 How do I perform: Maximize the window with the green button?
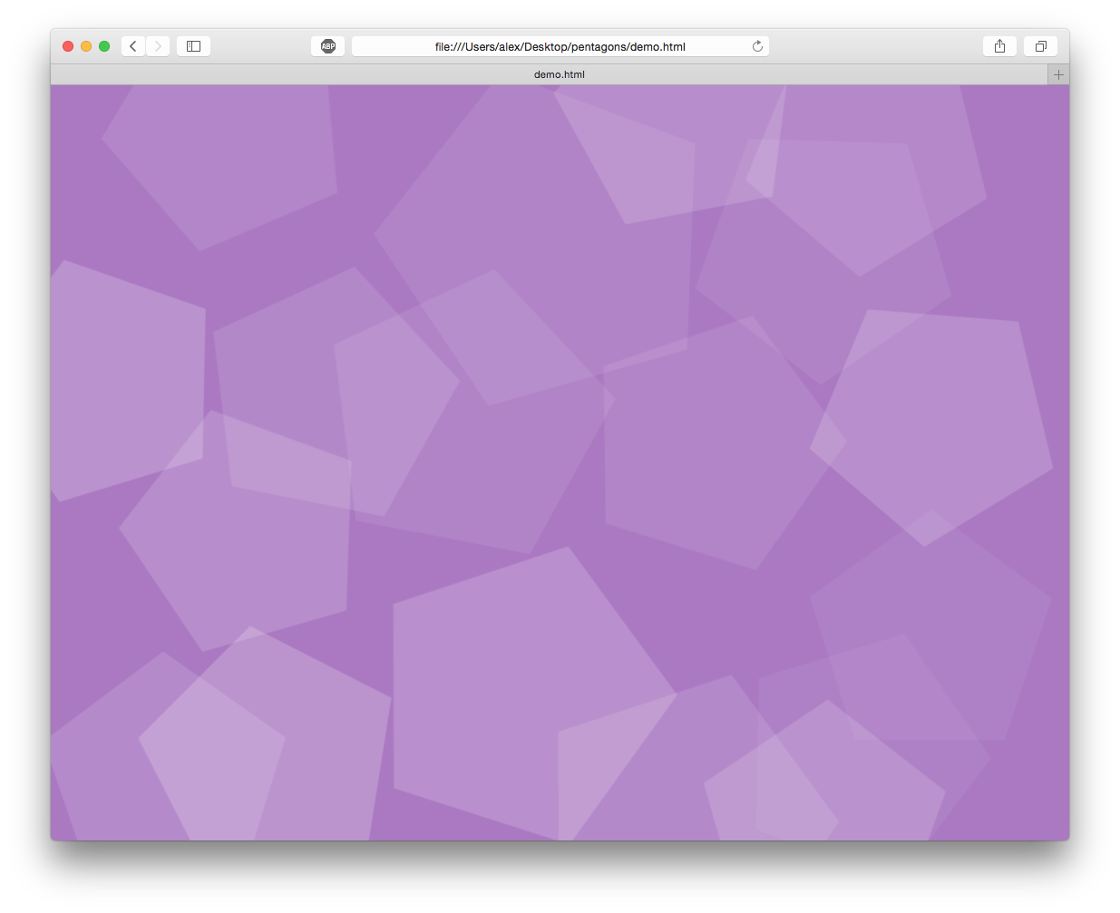[x=104, y=46]
